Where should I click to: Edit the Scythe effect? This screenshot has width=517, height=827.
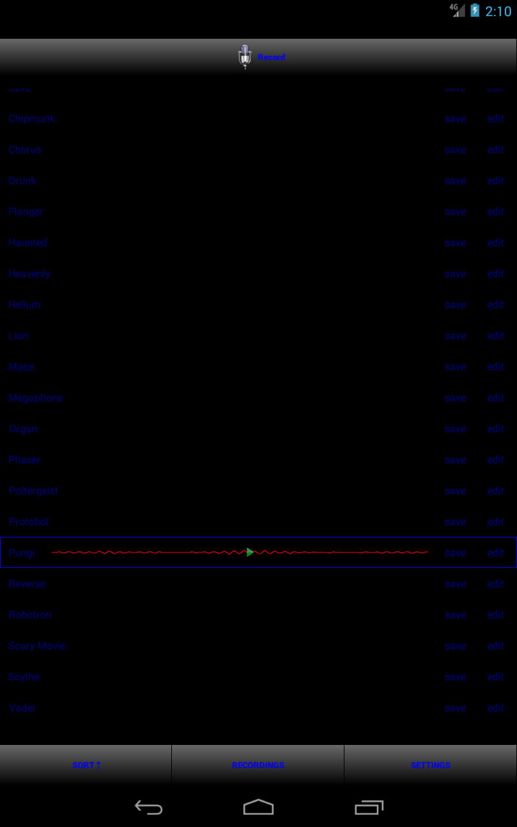point(496,677)
